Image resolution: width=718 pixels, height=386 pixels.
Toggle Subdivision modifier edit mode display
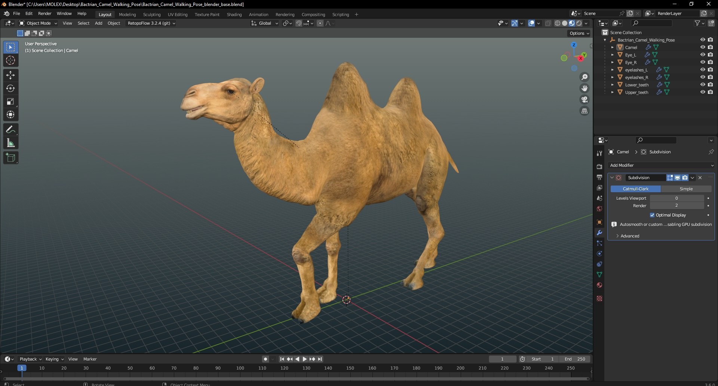[x=670, y=178]
